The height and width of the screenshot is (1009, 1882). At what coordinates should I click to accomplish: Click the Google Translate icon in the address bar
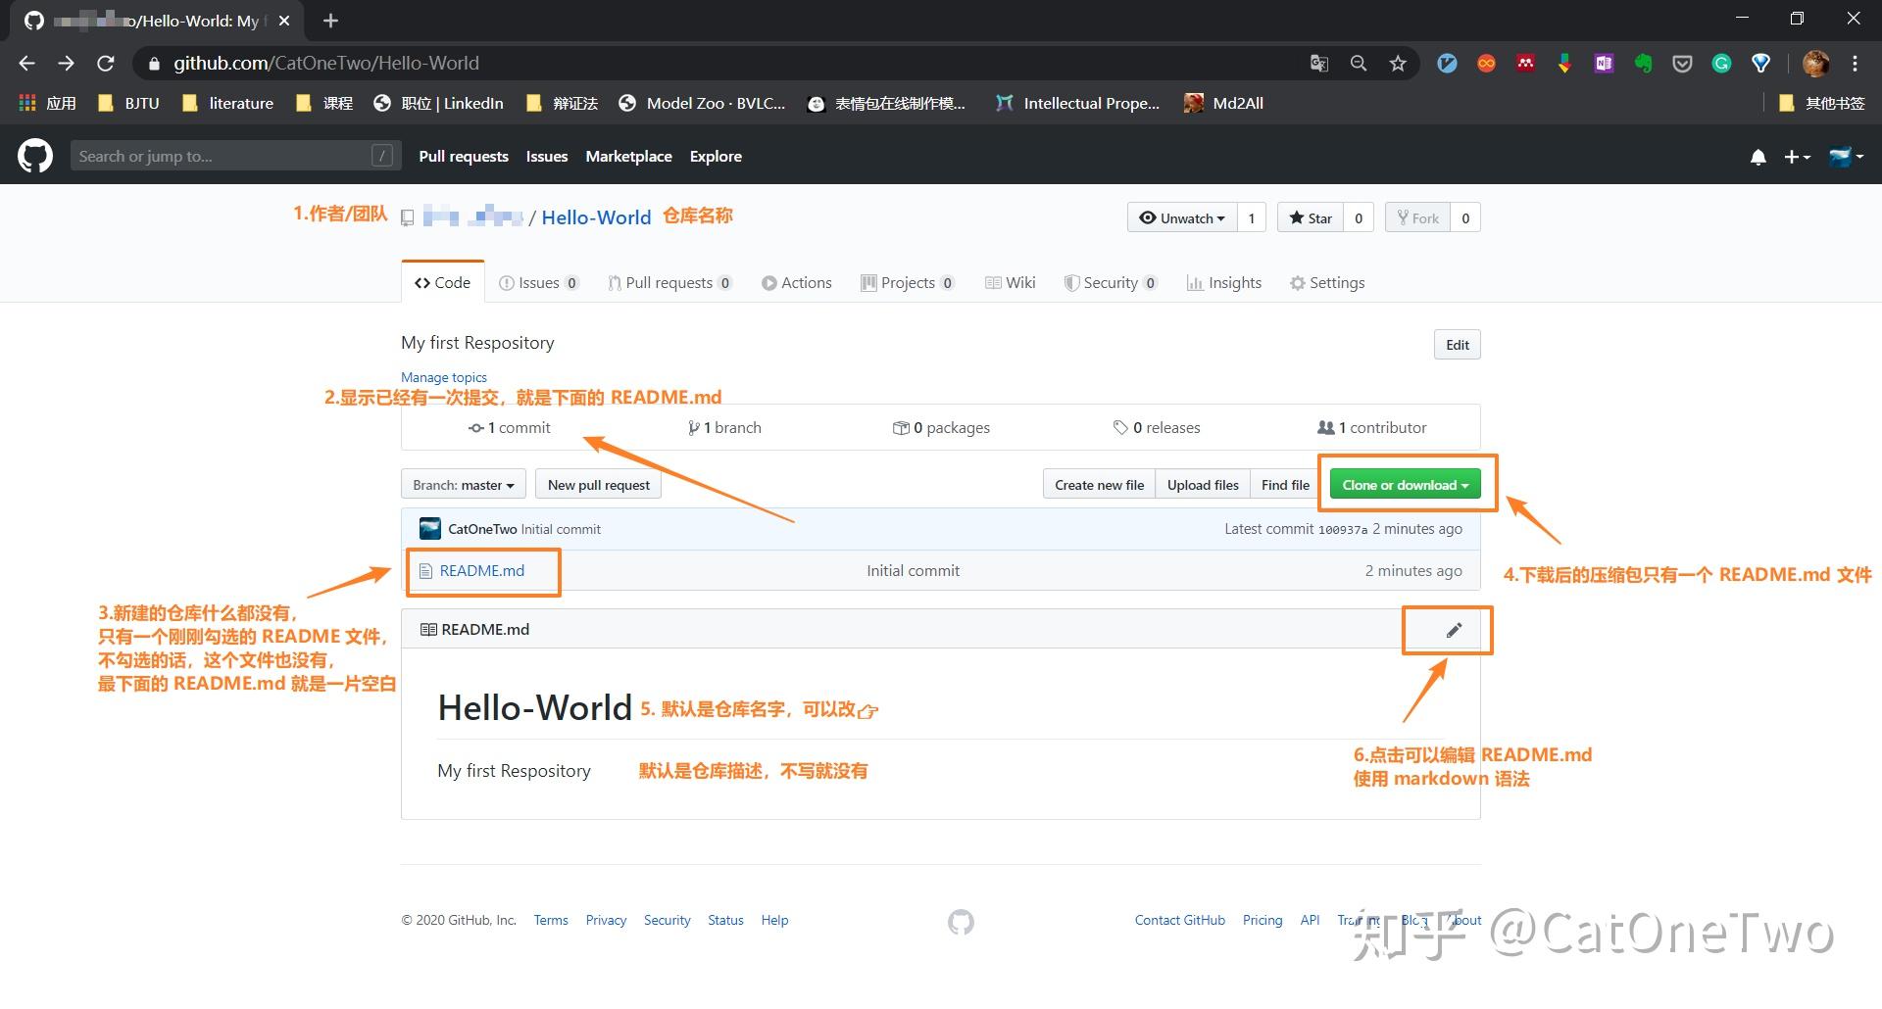[1318, 63]
